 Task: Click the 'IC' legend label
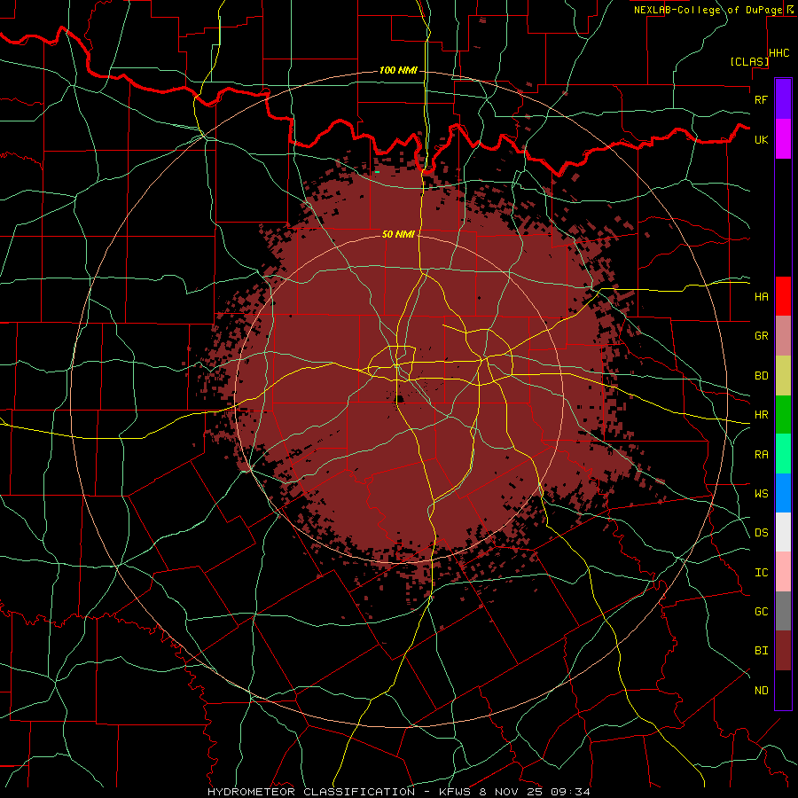[761, 573]
